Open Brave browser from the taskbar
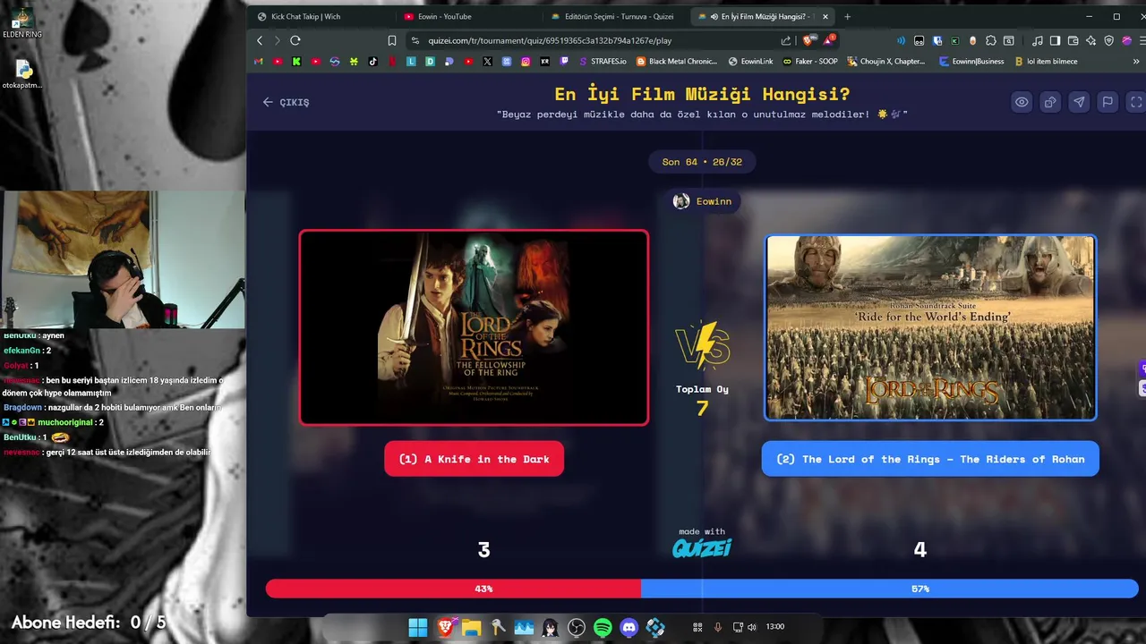 pyautogui.click(x=445, y=628)
